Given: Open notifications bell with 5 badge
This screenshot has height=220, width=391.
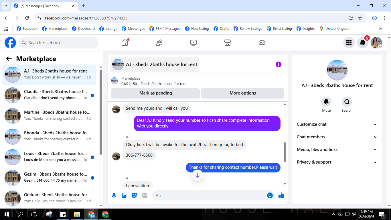Looking at the screenshot, I should (x=362, y=43).
